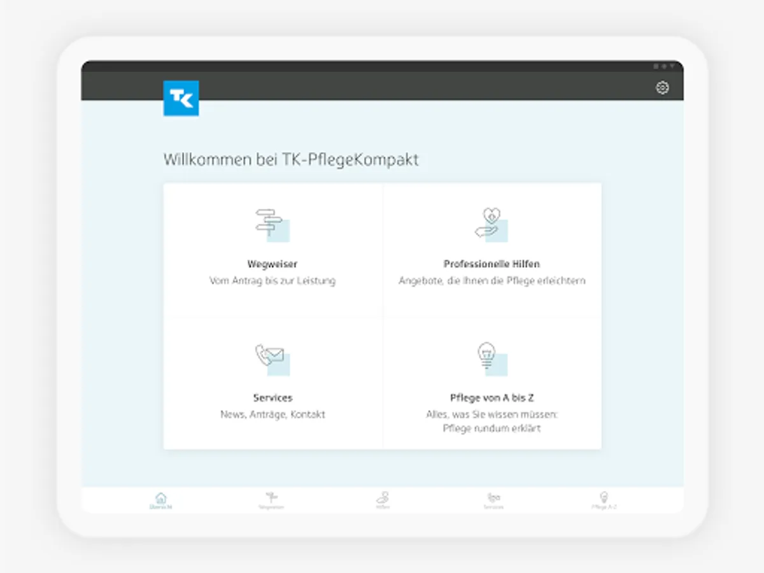Switch to the Pflege A-Z bottom tab

point(604,500)
